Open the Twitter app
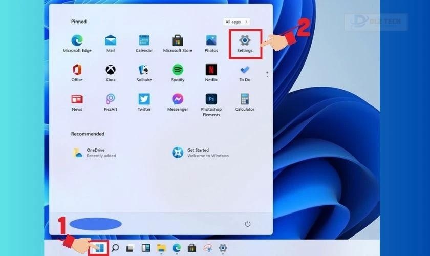 (144, 99)
